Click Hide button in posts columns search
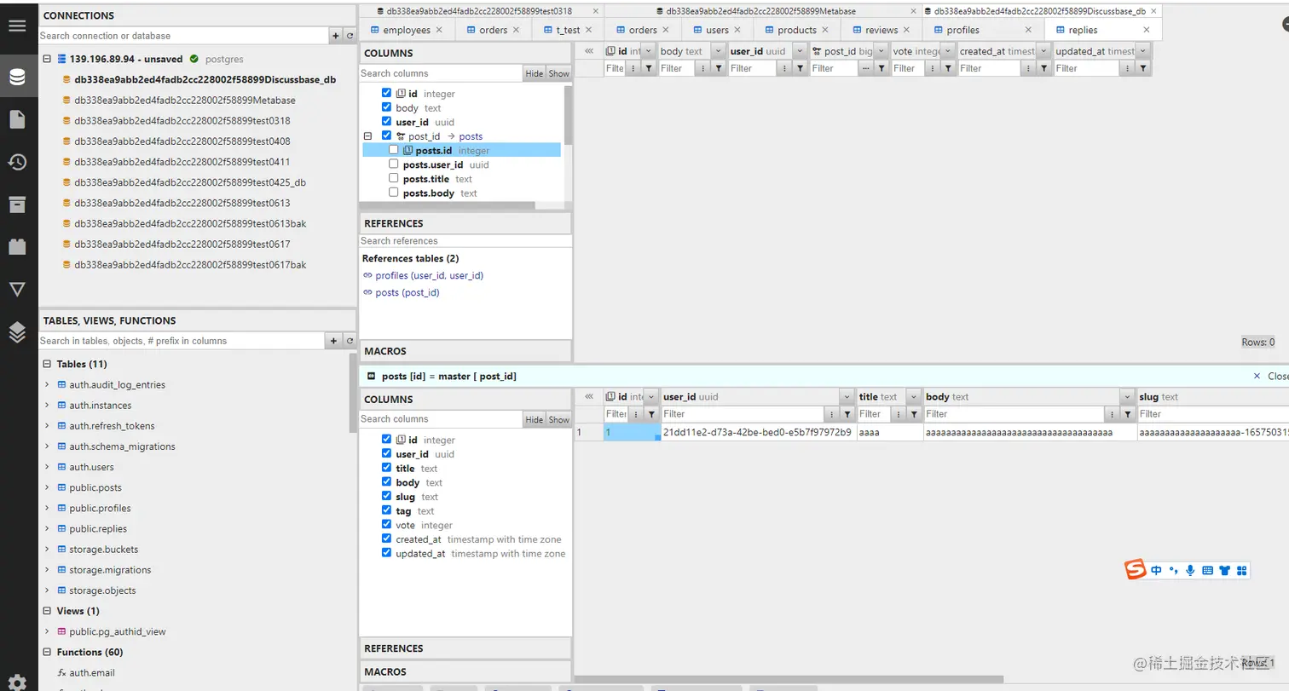 [x=535, y=419]
